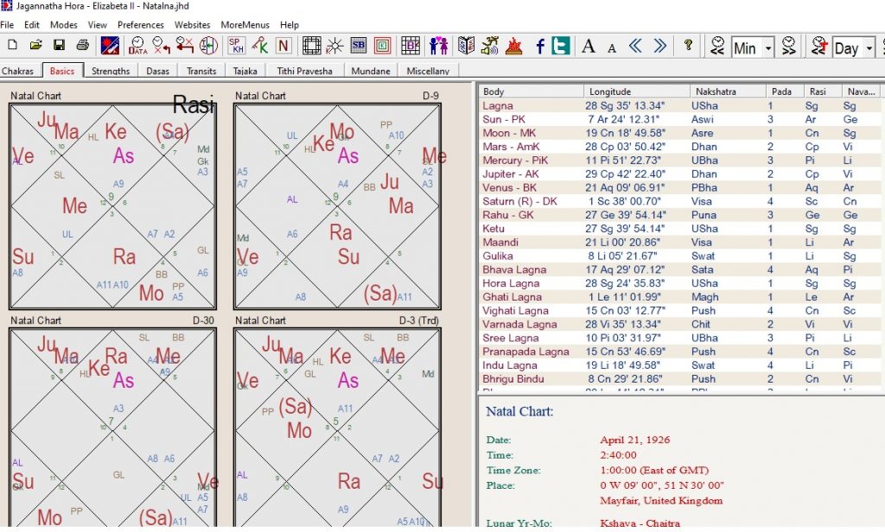
Task: Open the MoreMenus menu
Action: click(x=245, y=25)
